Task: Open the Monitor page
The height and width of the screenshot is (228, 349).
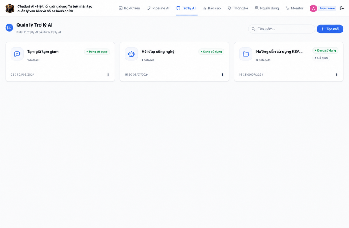Action: (x=295, y=8)
